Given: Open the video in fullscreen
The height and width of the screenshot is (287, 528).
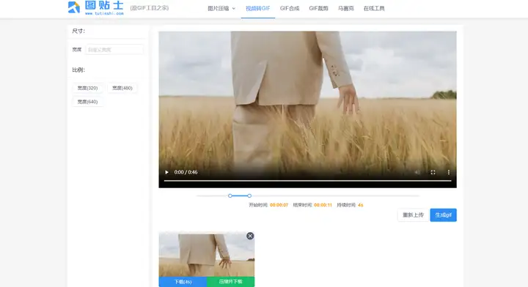Looking at the screenshot, I should pos(433,172).
